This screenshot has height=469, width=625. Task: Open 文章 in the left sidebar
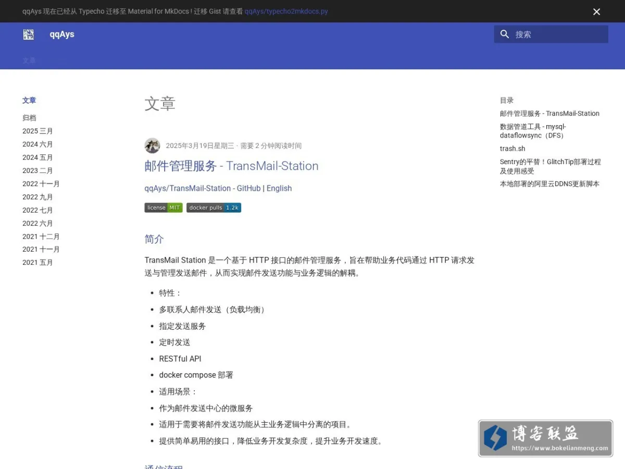tap(29, 100)
